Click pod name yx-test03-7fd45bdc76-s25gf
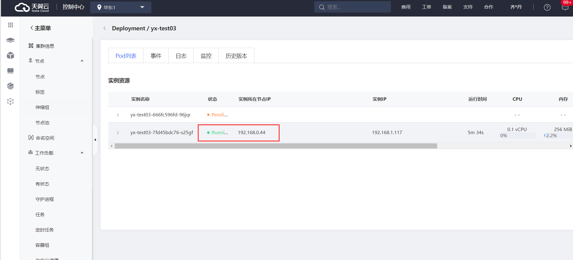This screenshot has height=260, width=573. (x=162, y=132)
